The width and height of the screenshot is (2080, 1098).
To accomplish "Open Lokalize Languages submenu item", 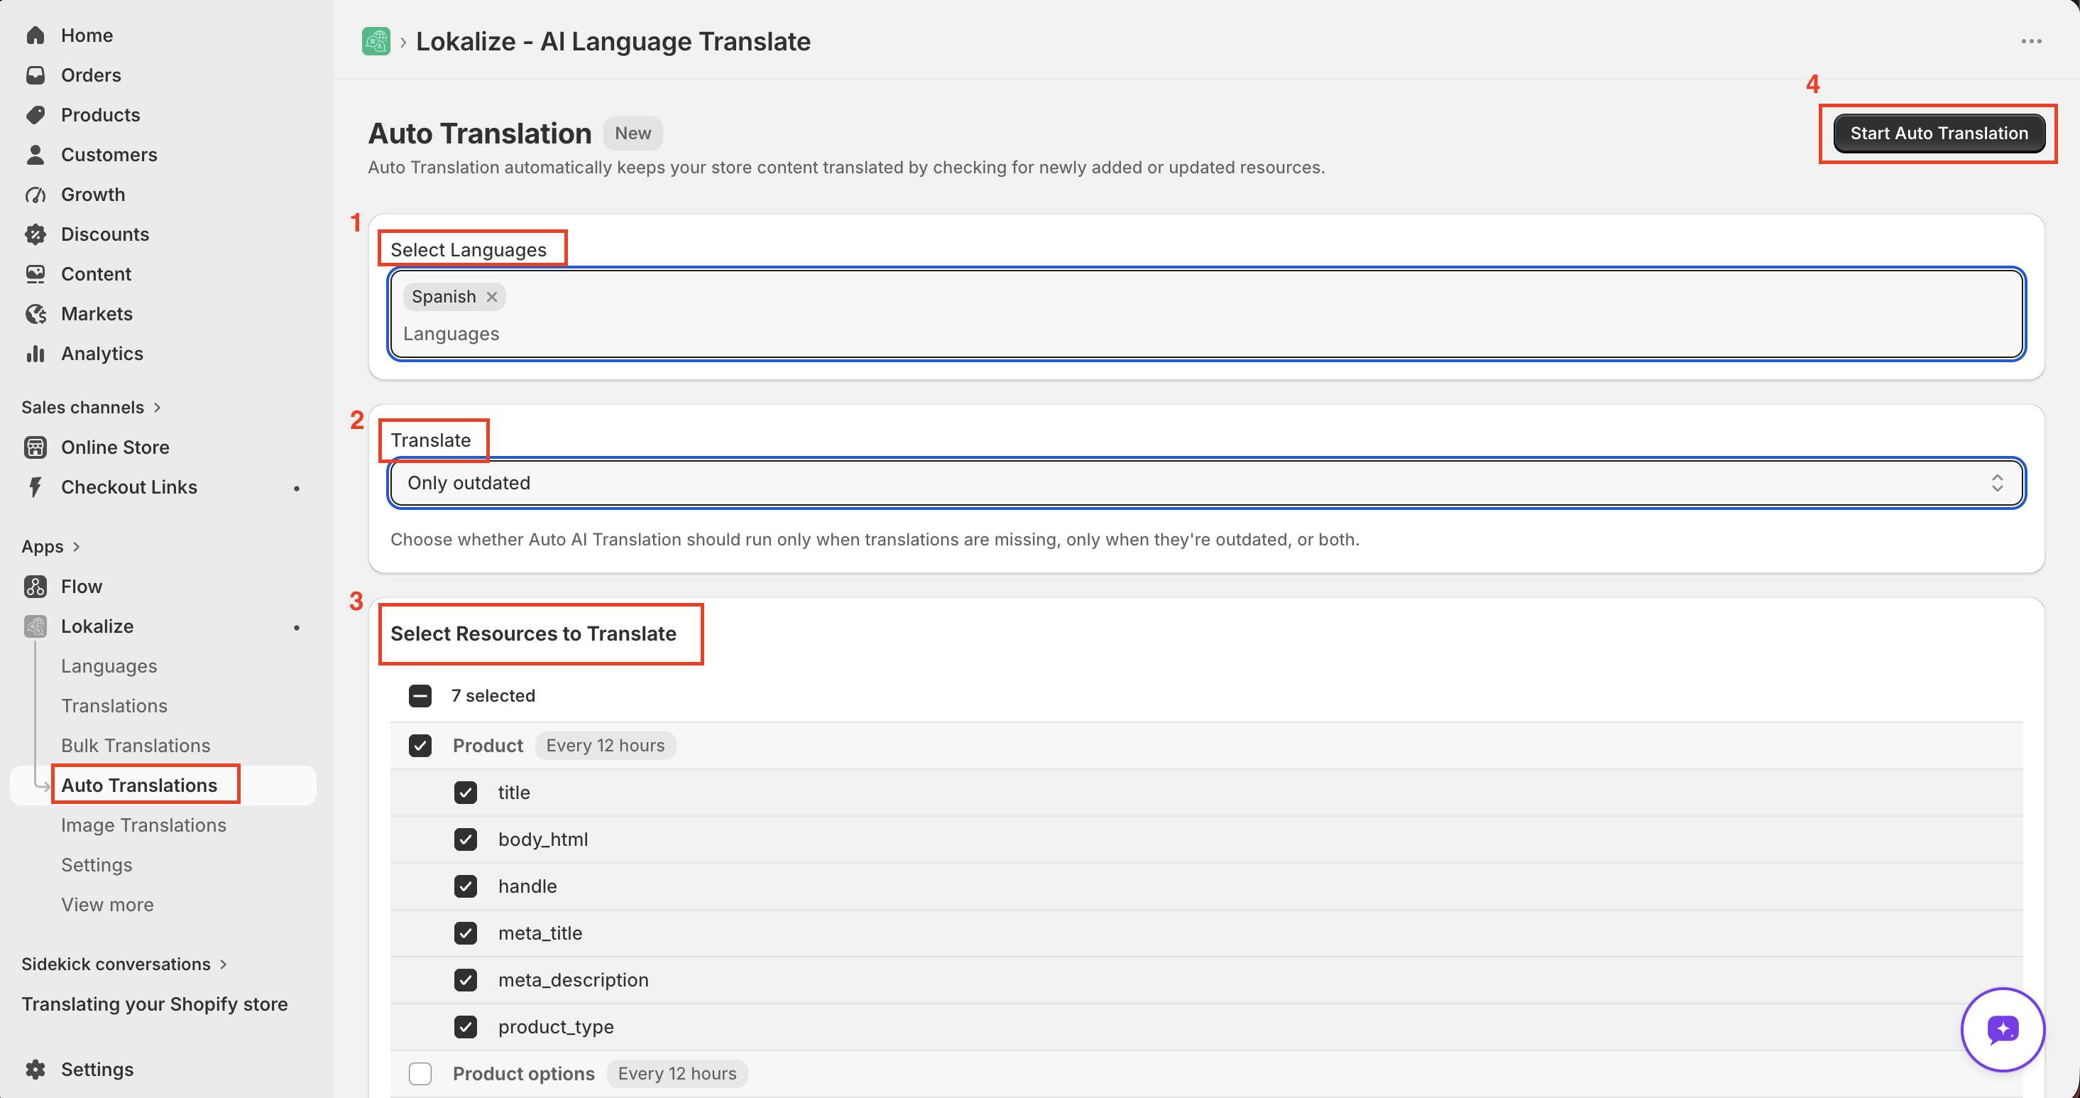I will click(109, 667).
